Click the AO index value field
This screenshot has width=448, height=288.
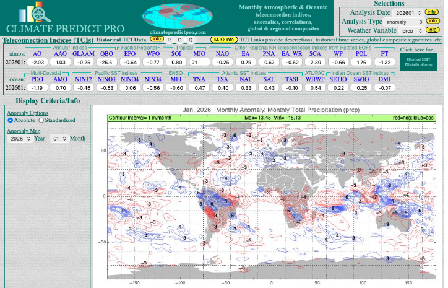tap(38, 62)
